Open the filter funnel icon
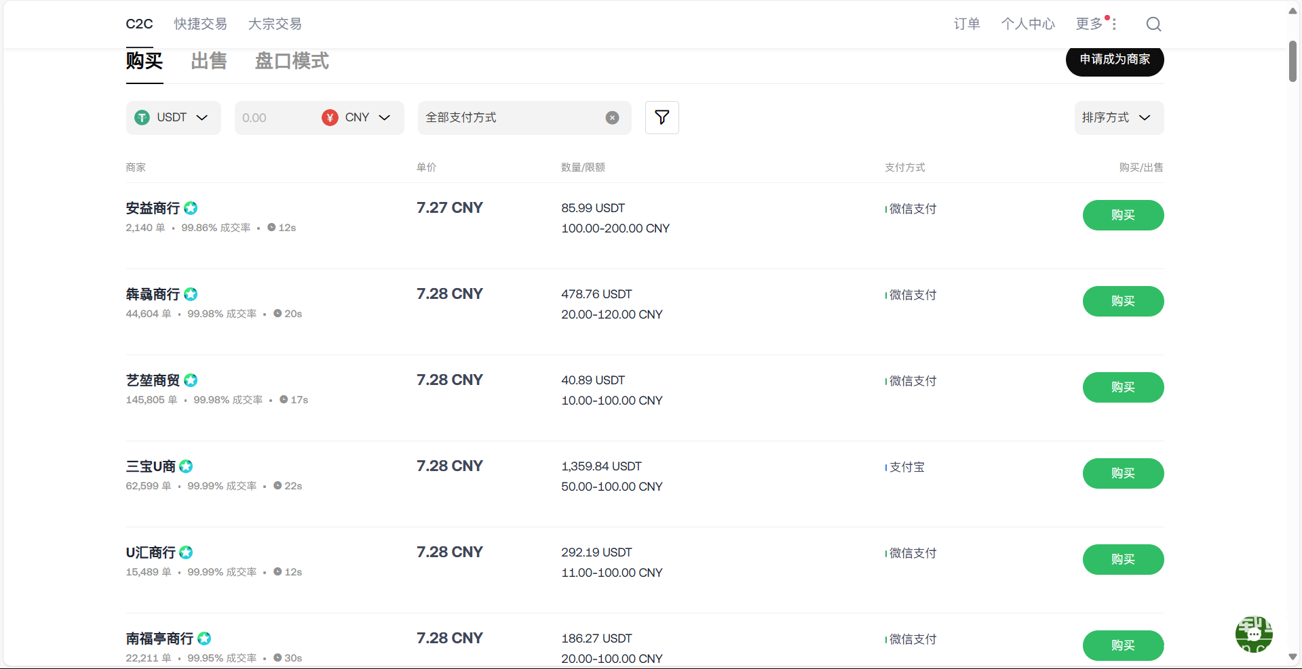The width and height of the screenshot is (1302, 669). (662, 117)
